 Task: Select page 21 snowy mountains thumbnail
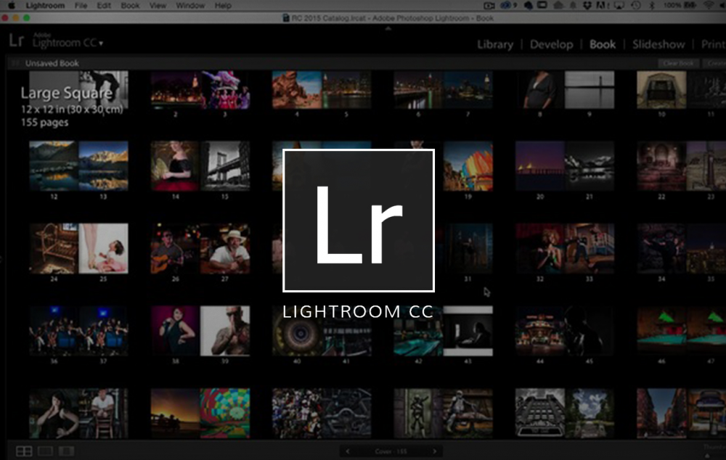pos(590,166)
